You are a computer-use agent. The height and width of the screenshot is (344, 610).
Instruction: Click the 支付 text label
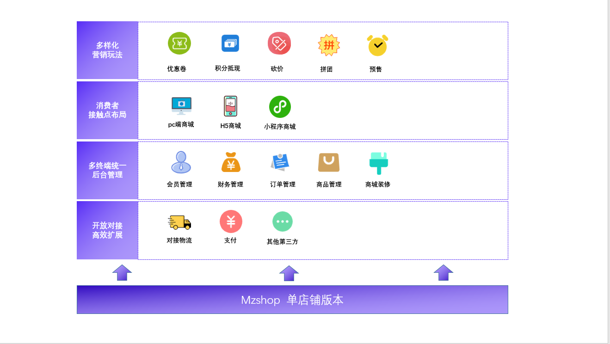(x=230, y=240)
